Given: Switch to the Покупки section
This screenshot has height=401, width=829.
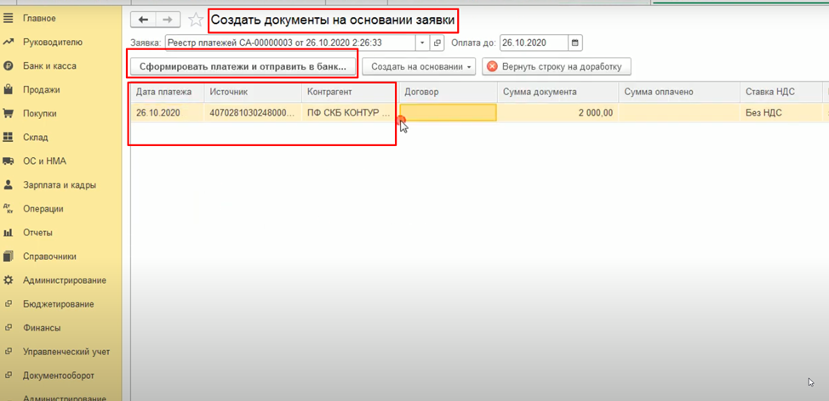Looking at the screenshot, I should [x=40, y=114].
